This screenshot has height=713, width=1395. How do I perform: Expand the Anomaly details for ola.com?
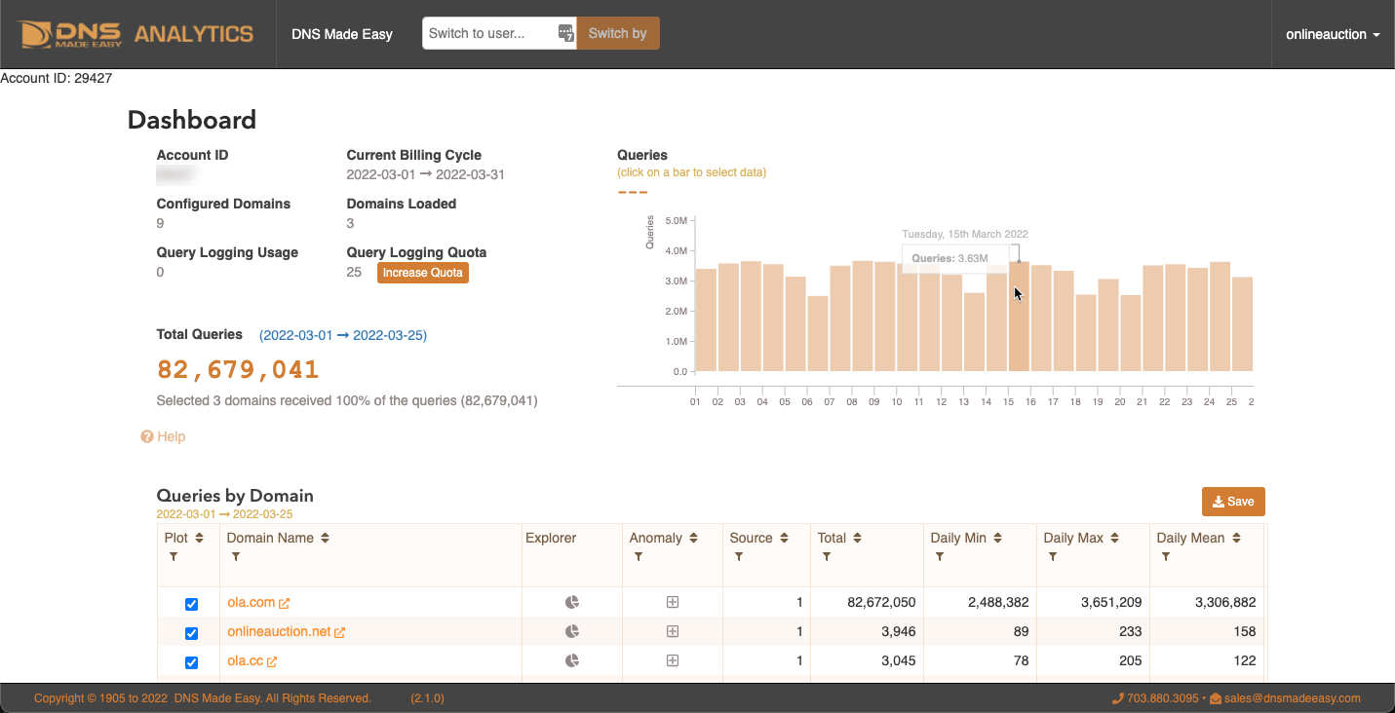click(x=672, y=602)
